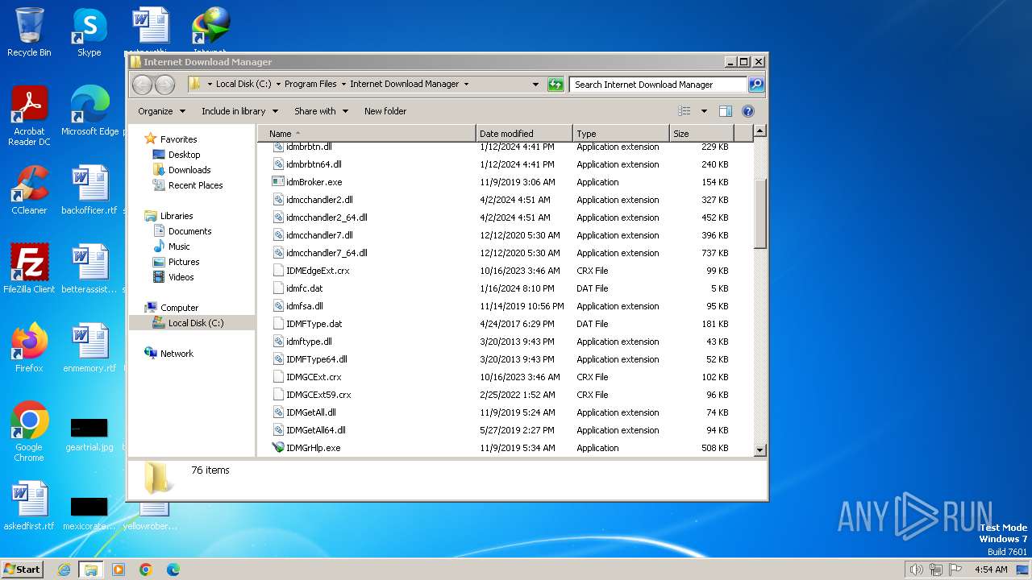This screenshot has height=580, width=1032.
Task: Sort by the Date modified column header
Action: (x=524, y=134)
